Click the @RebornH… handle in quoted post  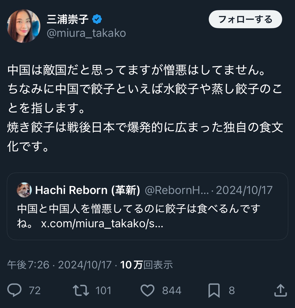click(177, 190)
